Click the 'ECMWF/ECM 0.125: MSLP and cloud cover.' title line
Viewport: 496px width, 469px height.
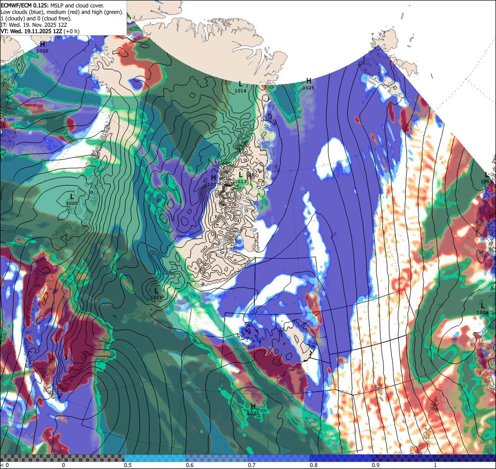pyautogui.click(x=52, y=5)
